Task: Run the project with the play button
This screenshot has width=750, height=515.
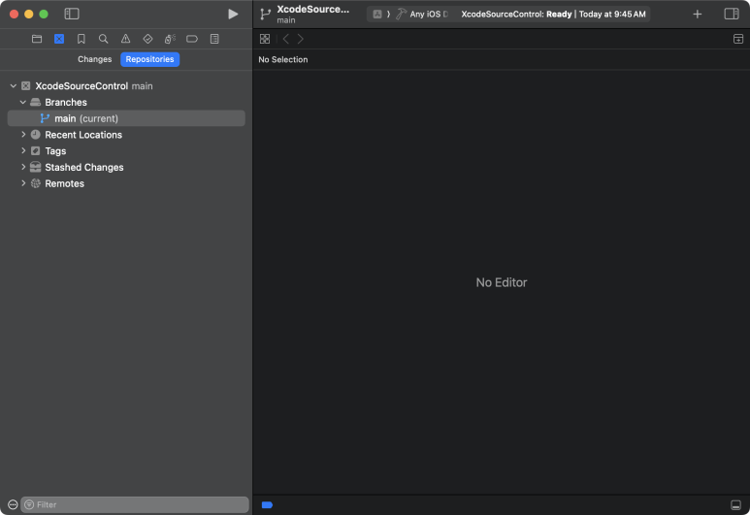Action: (233, 14)
